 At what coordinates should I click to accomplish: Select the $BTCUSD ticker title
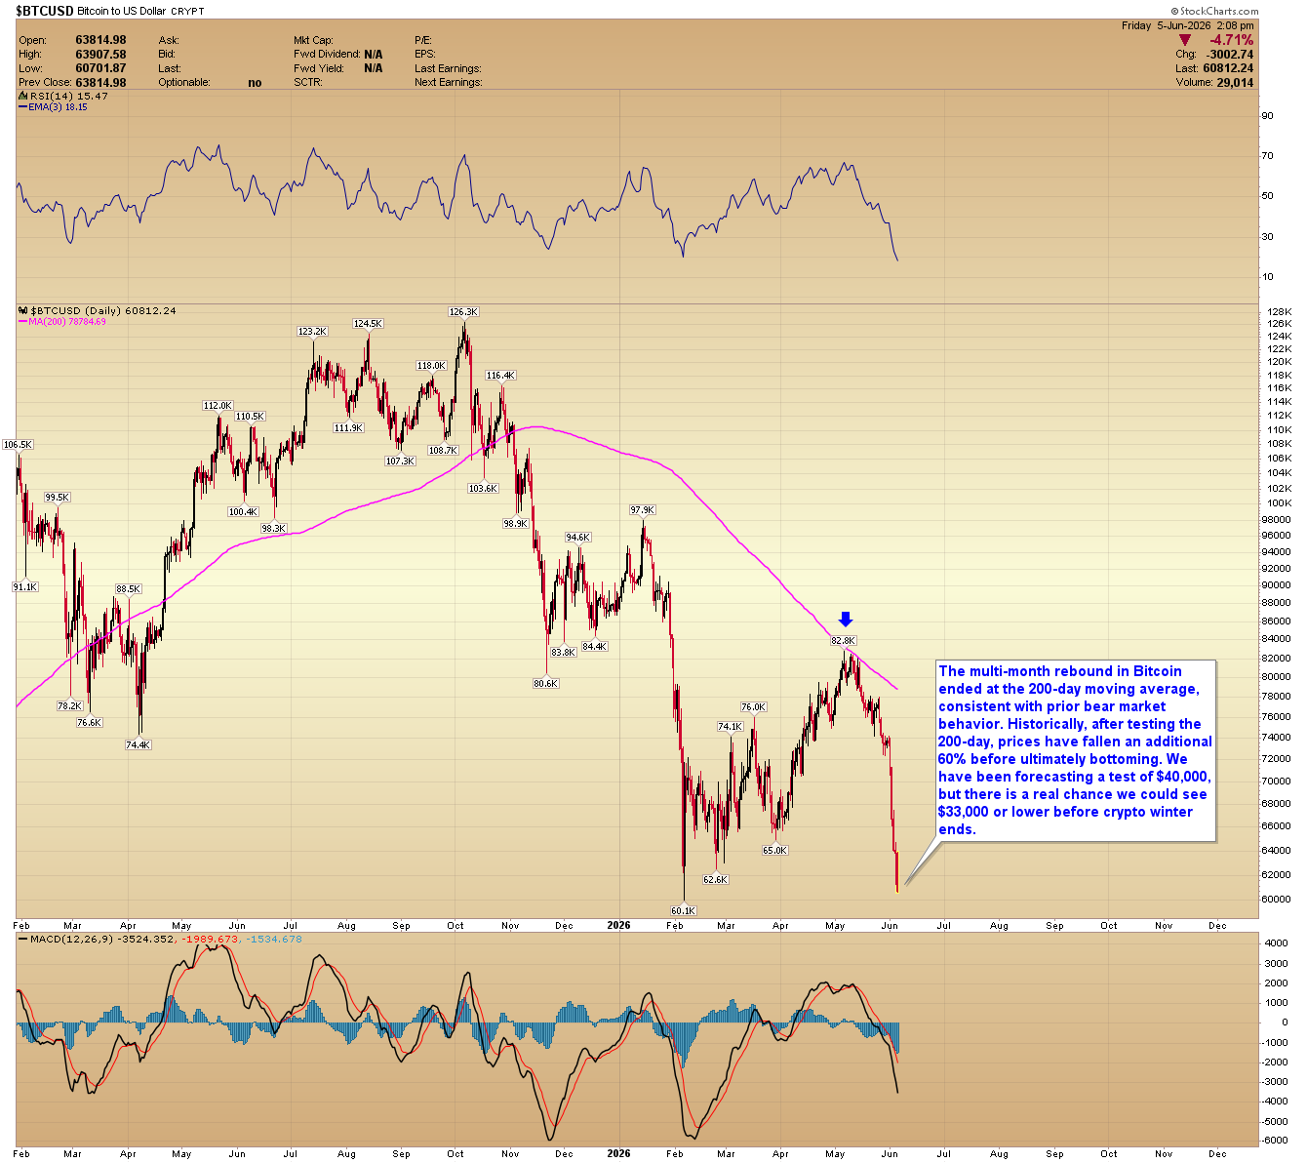(45, 11)
